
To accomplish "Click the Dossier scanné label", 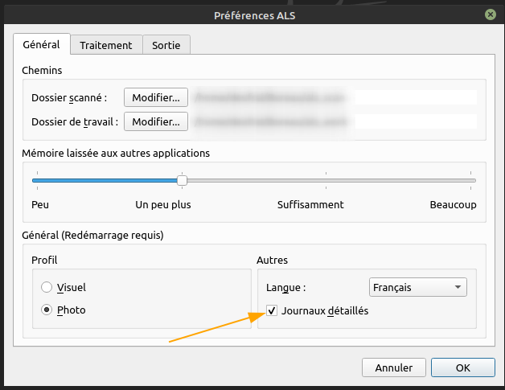I will click(x=69, y=97).
